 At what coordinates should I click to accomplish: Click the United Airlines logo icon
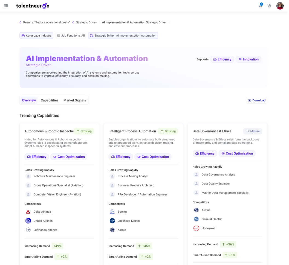pos(28,221)
